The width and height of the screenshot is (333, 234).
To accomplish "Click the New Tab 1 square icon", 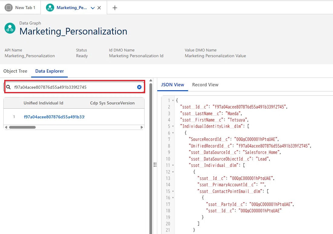I will click(8, 8).
